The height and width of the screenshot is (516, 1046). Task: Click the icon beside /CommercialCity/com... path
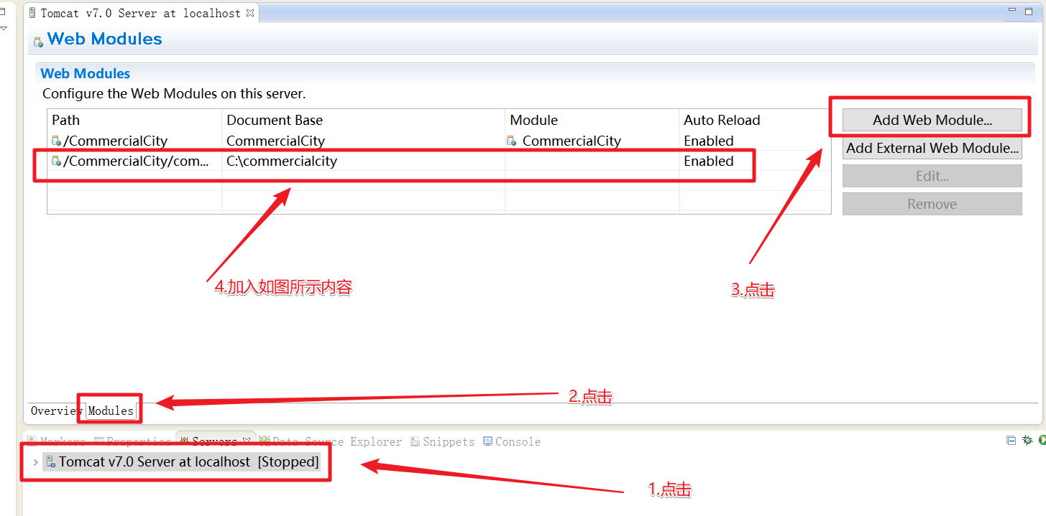[x=56, y=161]
